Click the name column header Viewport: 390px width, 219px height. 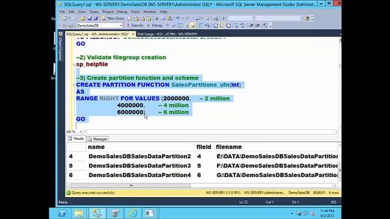(x=141, y=147)
